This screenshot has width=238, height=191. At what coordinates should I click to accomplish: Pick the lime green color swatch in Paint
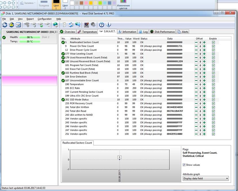pos(100,3)
